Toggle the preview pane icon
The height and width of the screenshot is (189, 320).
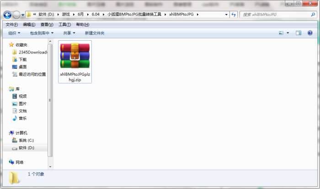coord(299,33)
